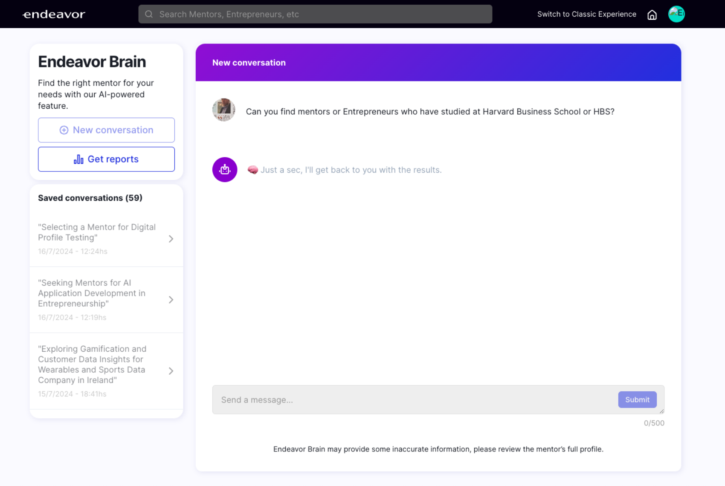Screen dimensions: 725x486
Task: Click the Endeavor Brain bot avatar
Action: coord(225,170)
